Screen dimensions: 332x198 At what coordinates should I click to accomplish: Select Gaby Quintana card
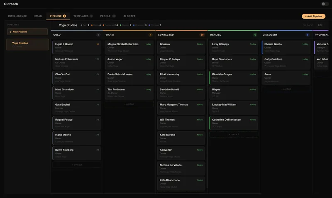[x=286, y=63]
